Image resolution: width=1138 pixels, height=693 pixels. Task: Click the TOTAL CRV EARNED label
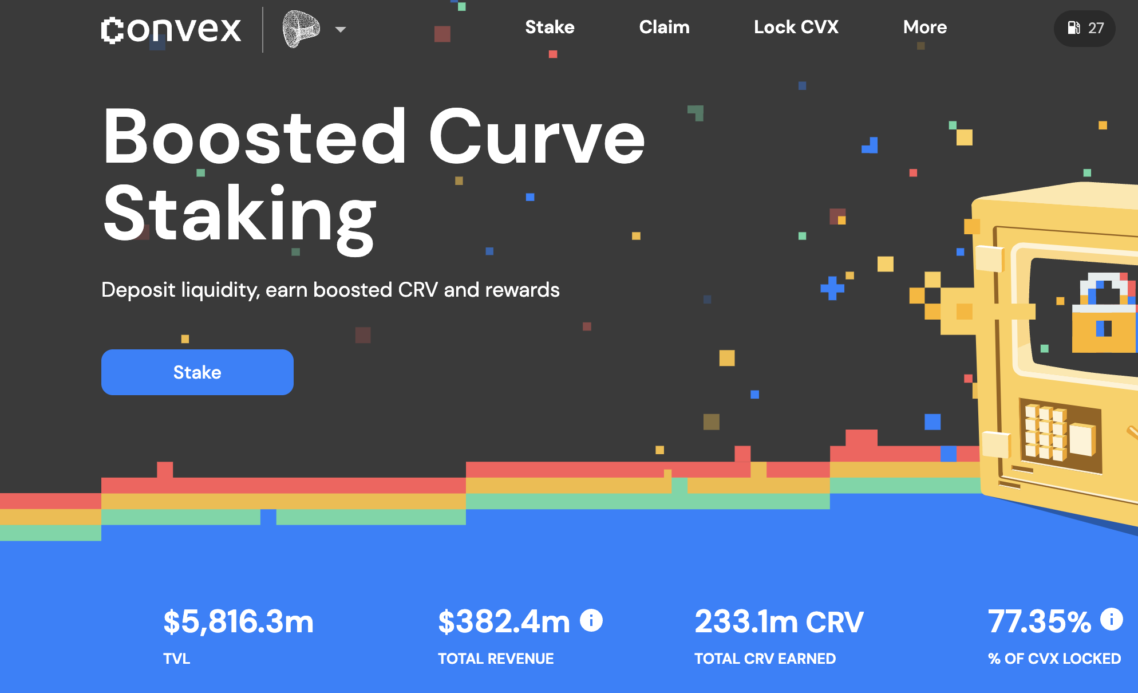click(765, 659)
